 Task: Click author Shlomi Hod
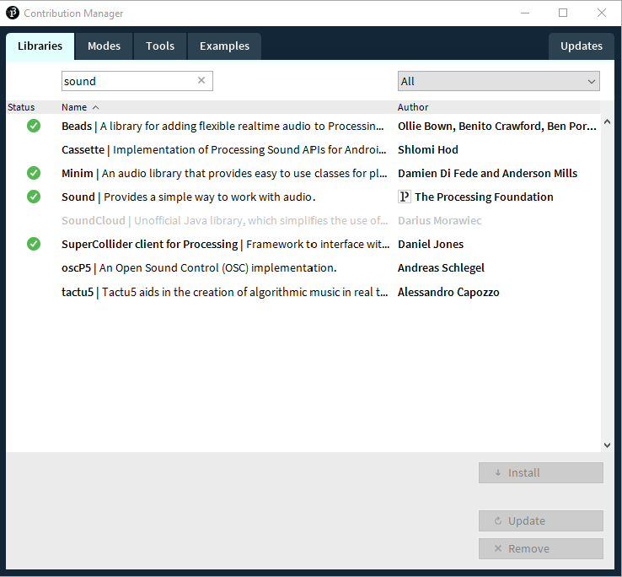point(428,149)
